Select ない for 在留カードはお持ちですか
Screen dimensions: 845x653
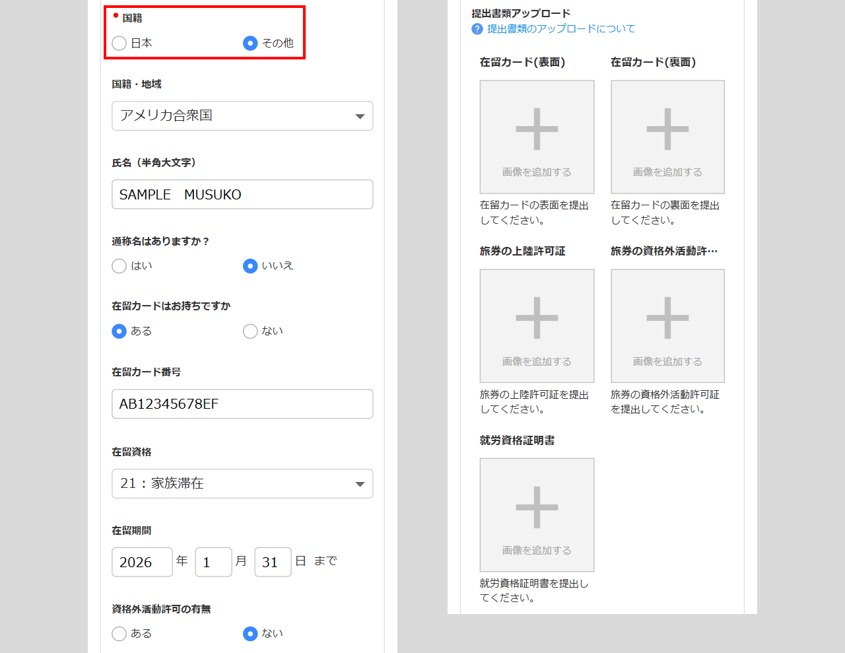(250, 331)
